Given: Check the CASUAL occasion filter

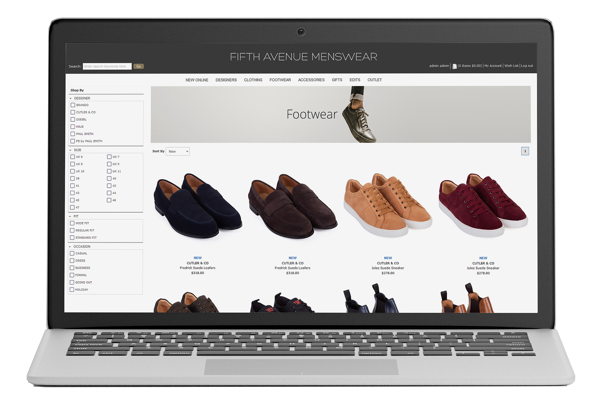Looking at the screenshot, I should pyautogui.click(x=72, y=253).
